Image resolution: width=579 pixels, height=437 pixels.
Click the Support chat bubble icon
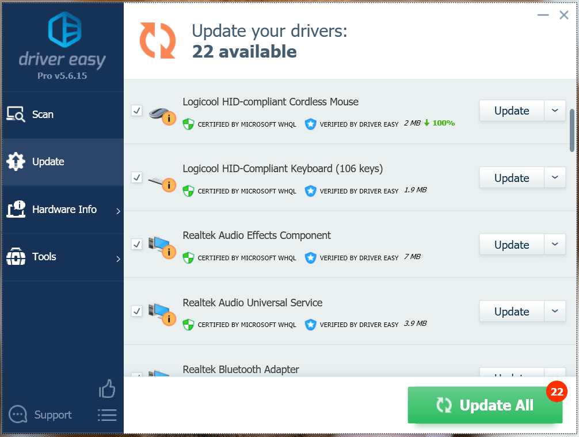click(18, 415)
